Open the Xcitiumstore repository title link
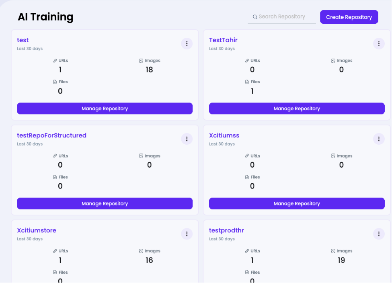 tap(37, 230)
